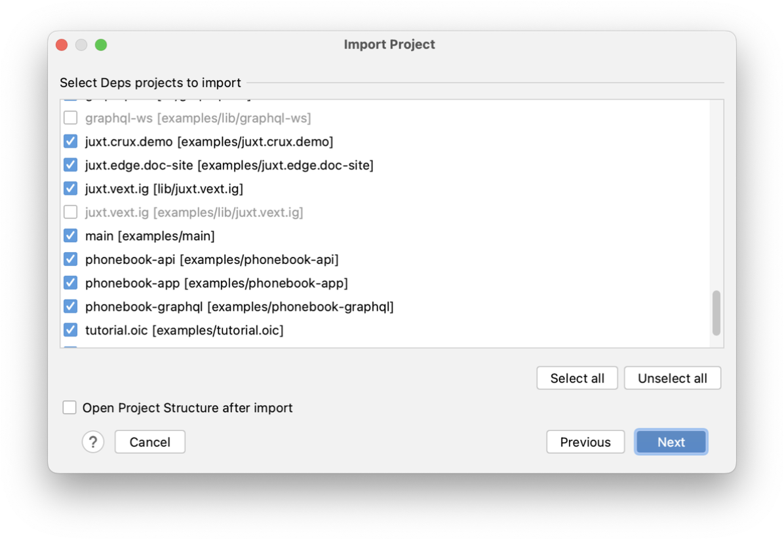Uncheck phonebook-graphql project checkbox

coord(71,307)
